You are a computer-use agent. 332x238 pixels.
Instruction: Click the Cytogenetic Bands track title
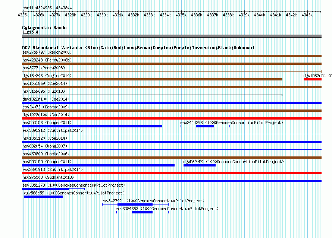pos(44,28)
